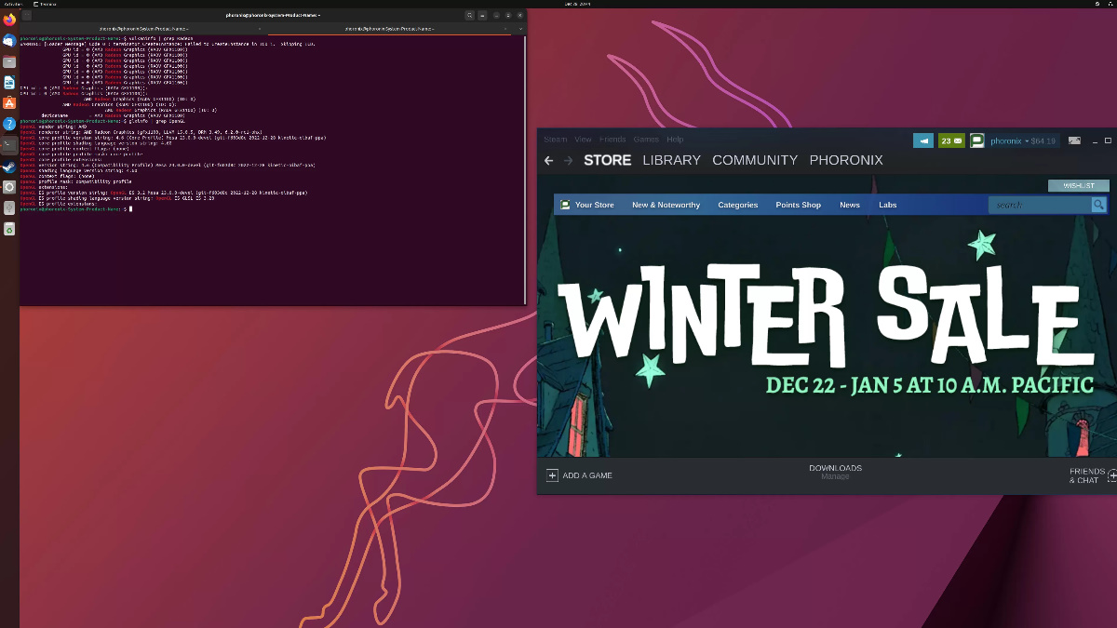Click into the store search field
This screenshot has width=1117, height=628.
1040,205
